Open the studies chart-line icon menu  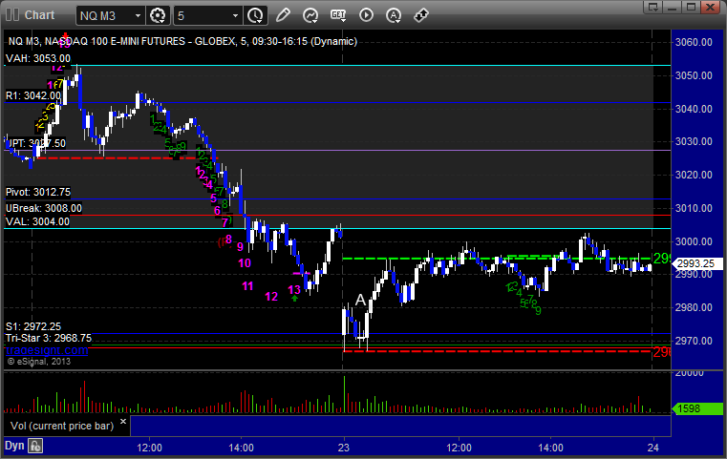pyautogui.click(x=310, y=15)
